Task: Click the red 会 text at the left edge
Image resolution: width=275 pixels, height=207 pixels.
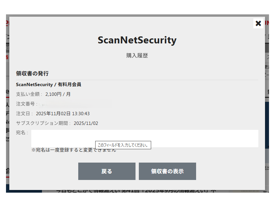Action: (x=7, y=170)
